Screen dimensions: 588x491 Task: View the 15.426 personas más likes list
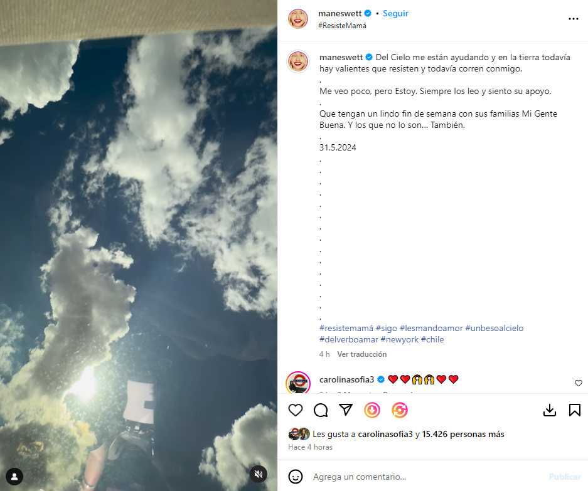click(x=462, y=434)
